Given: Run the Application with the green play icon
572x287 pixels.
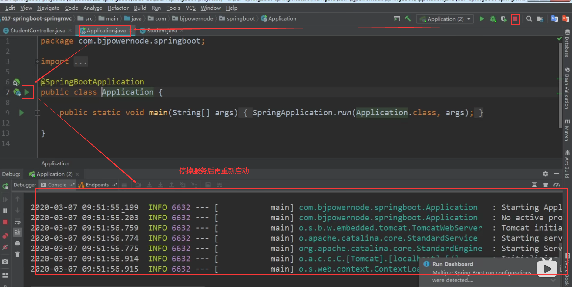Looking at the screenshot, I should coord(482,19).
